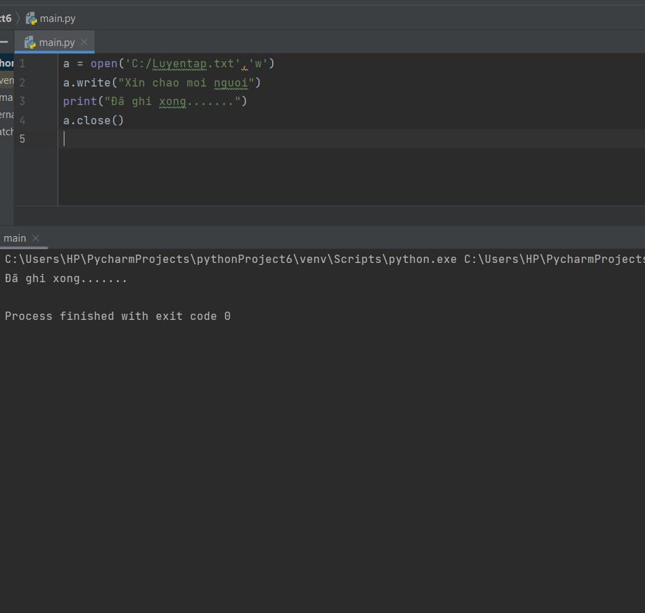The width and height of the screenshot is (645, 613).
Task: Click line number 3 in gutter
Action: point(22,102)
